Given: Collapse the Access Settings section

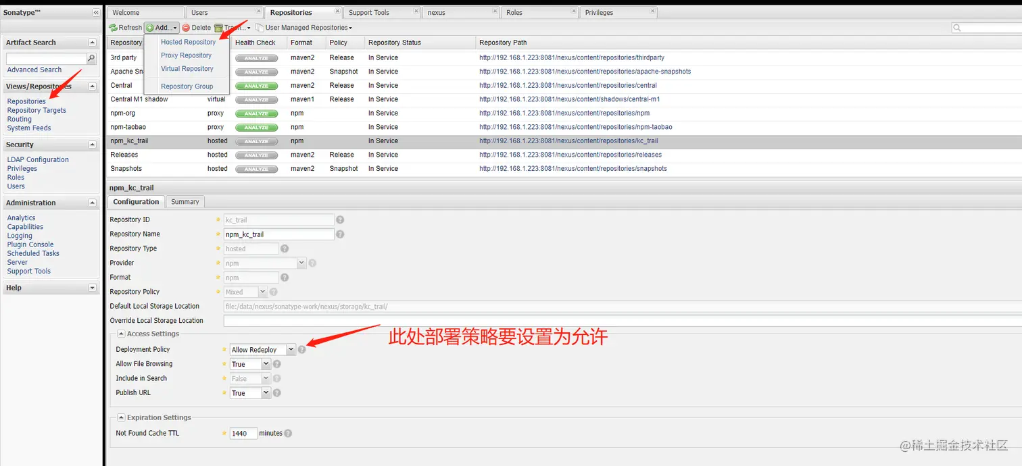Looking at the screenshot, I should pyautogui.click(x=121, y=334).
